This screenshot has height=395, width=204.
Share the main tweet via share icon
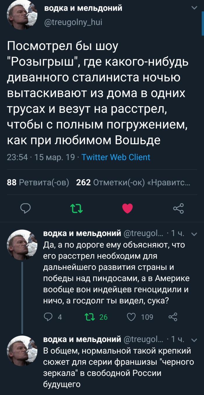click(178, 208)
